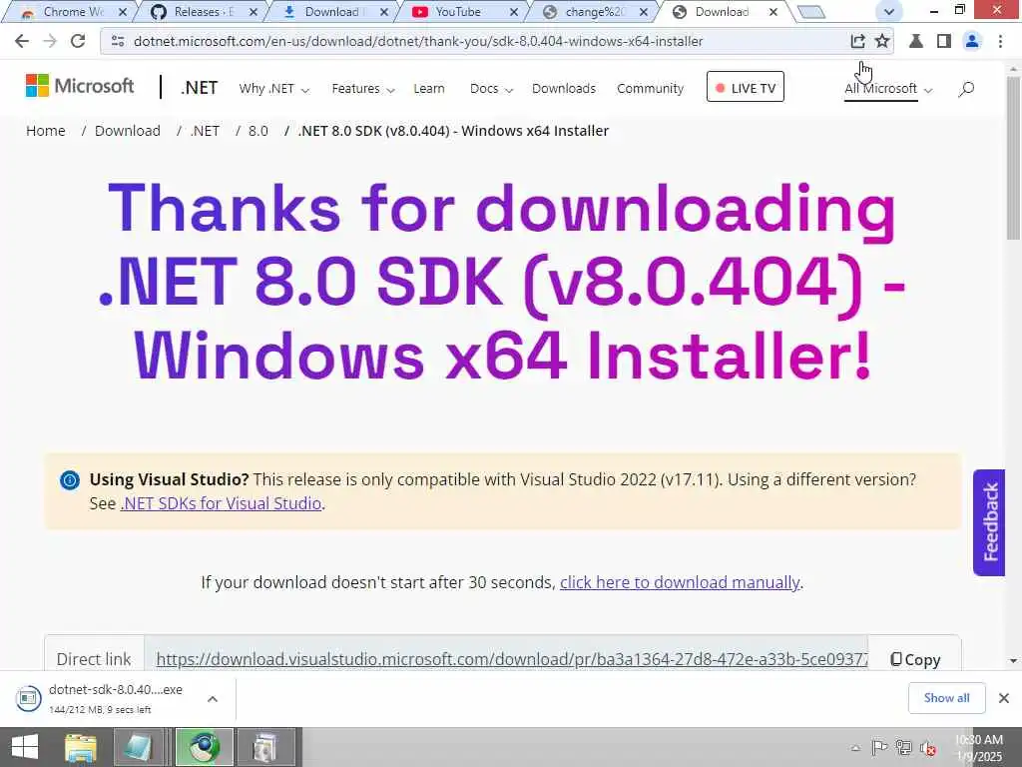Viewport: 1022px width, 767px height.
Task: Open the Chrome Labs flask icon
Action: click(916, 41)
